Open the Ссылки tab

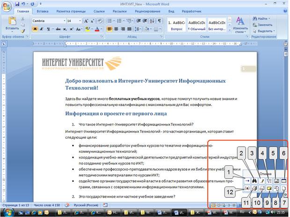(x=99, y=11)
